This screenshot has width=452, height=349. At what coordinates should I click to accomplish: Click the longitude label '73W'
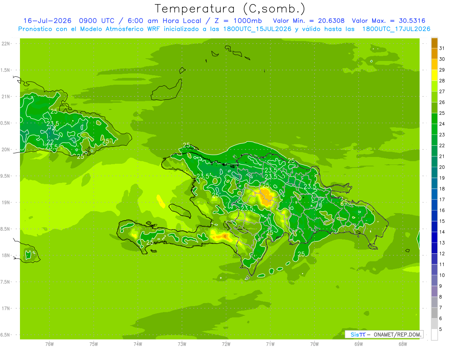pos(182,344)
